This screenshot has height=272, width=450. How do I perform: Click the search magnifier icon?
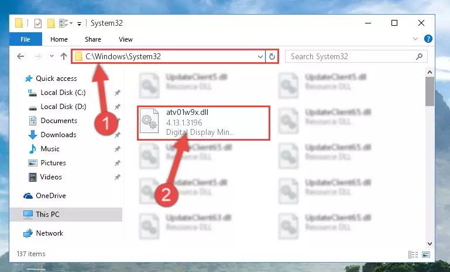click(420, 56)
